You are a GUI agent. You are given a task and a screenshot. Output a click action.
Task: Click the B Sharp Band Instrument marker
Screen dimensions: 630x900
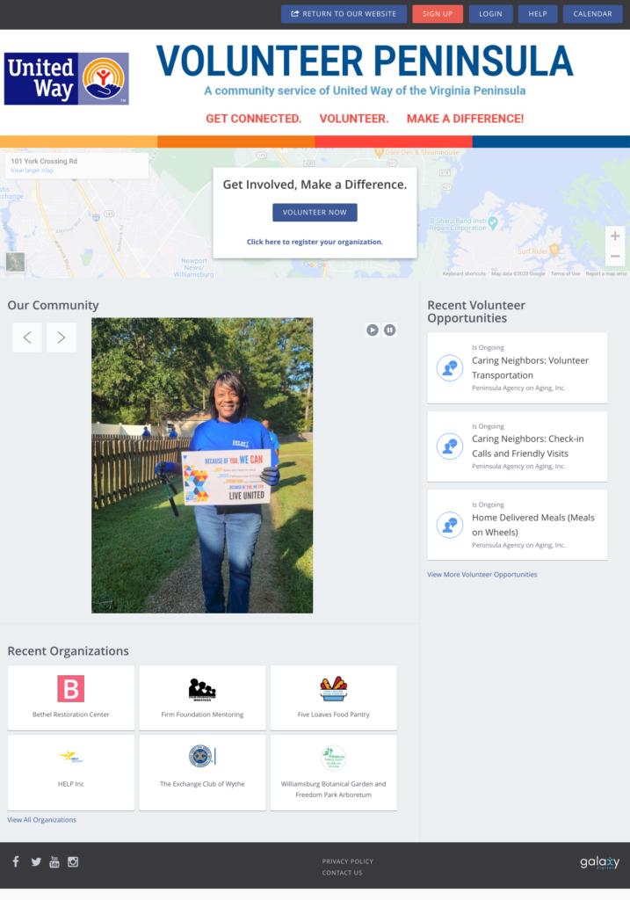click(493, 222)
